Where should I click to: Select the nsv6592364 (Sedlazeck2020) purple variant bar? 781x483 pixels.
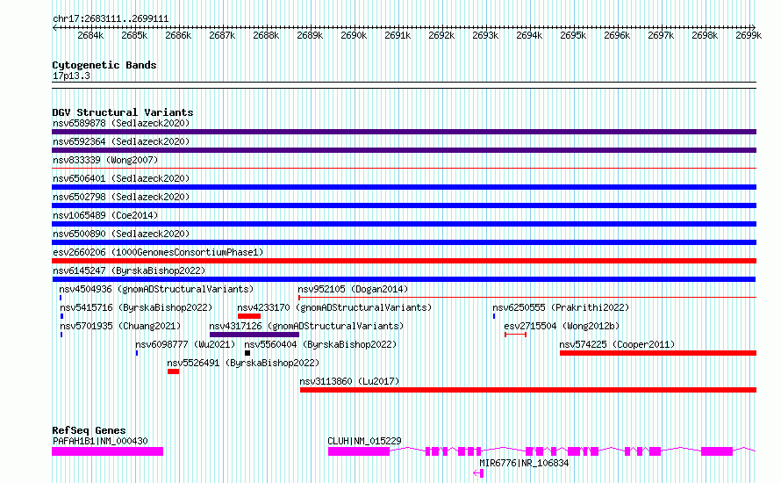pyautogui.click(x=404, y=150)
